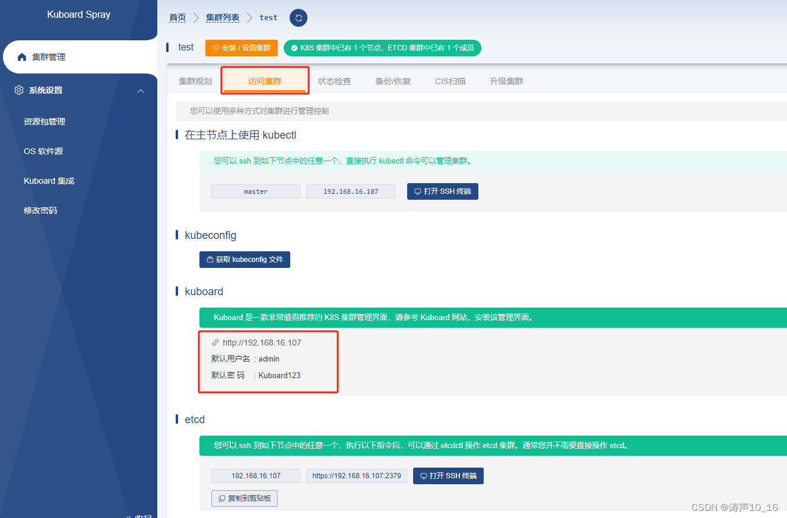Viewport: 787px width, 518px height.
Task: Click the etcd node IP 192.168.16.107 field
Action: coord(256,476)
